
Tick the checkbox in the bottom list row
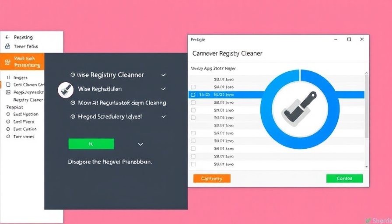pyautogui.click(x=193, y=164)
